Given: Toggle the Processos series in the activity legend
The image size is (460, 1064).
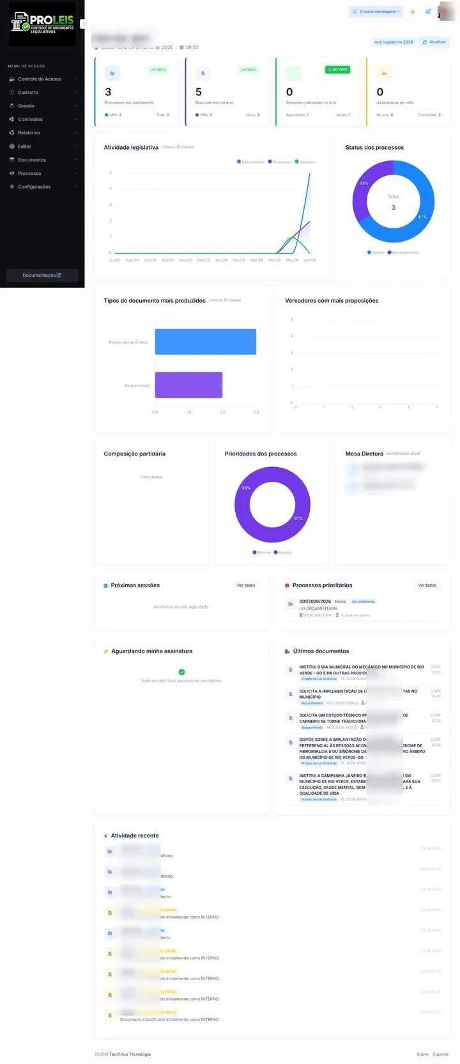Looking at the screenshot, I should pos(280,162).
